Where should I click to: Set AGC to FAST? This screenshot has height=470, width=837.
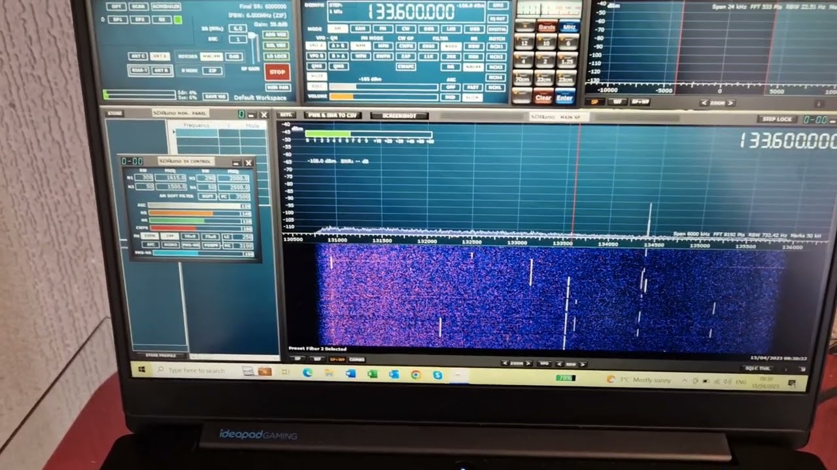click(473, 87)
